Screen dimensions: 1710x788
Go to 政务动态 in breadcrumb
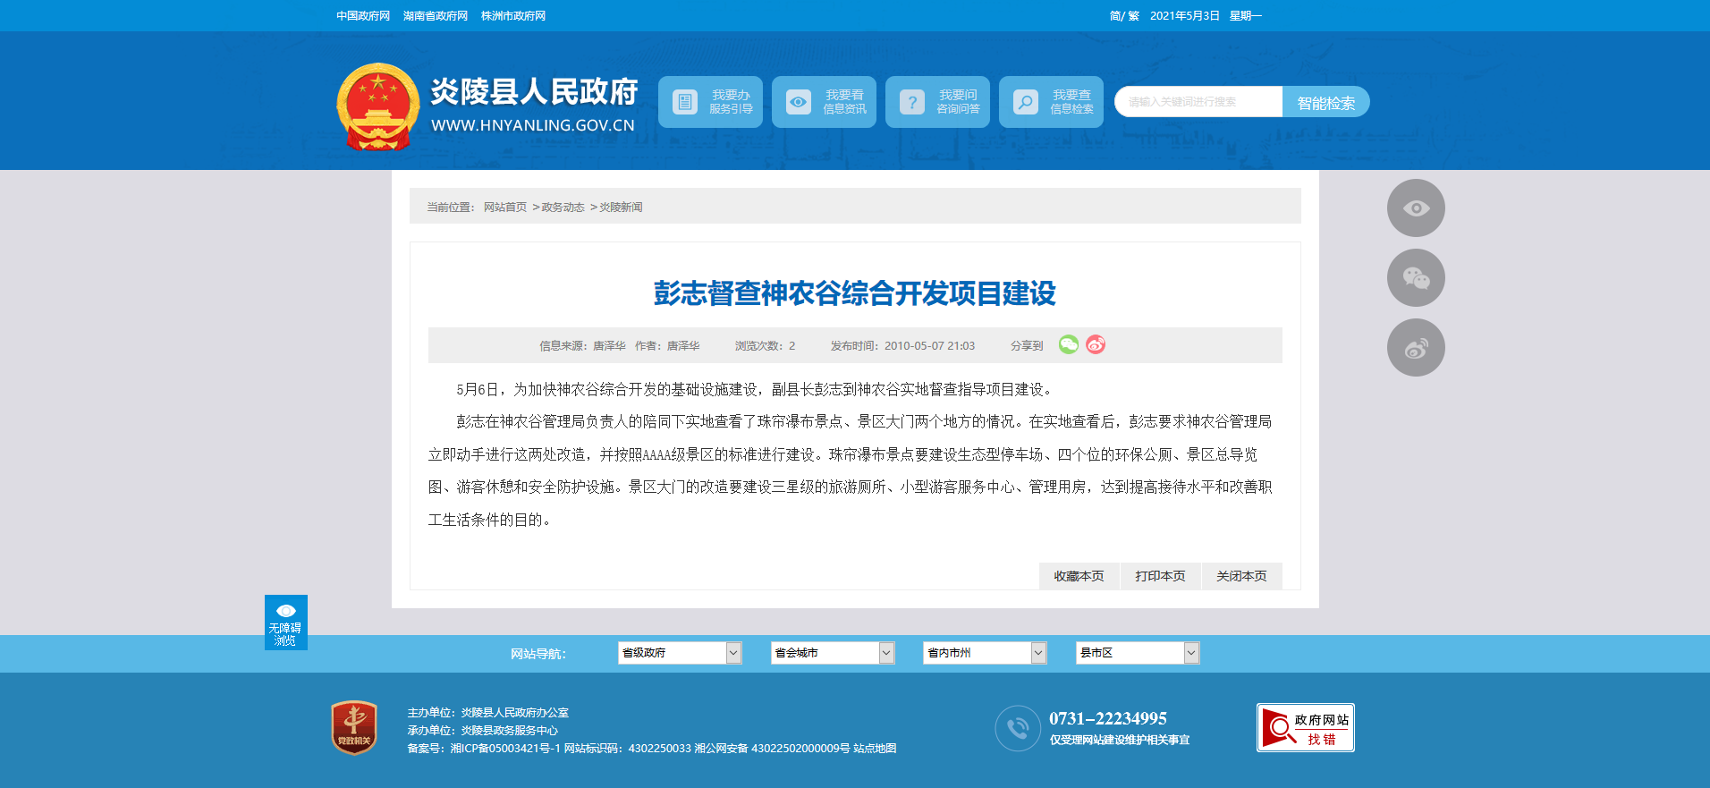[563, 208]
